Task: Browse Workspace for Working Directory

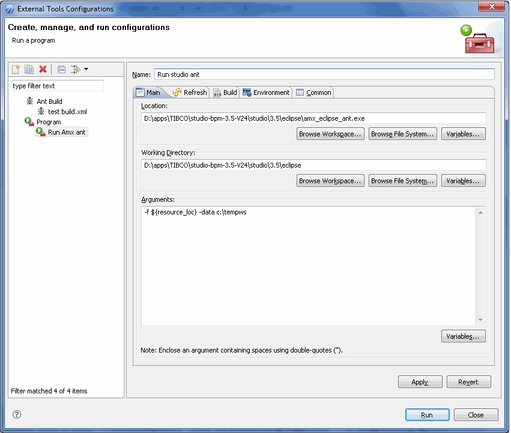Action: pos(330,181)
